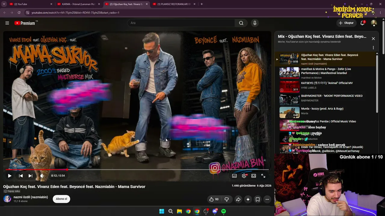Open Chrome's three-dot menu
385x216 pixels.
380,13
